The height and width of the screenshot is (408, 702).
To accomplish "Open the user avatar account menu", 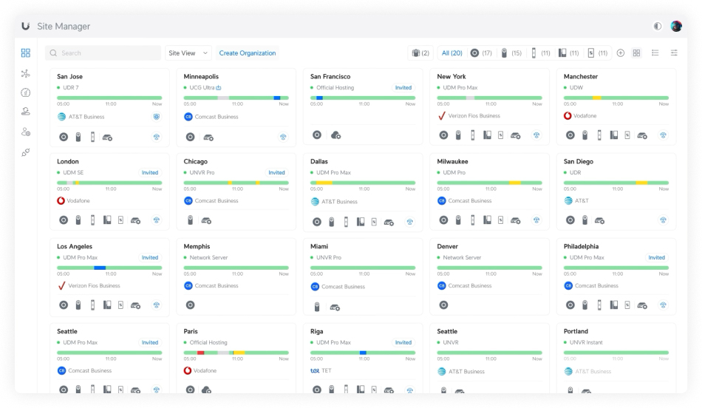I will pyautogui.click(x=676, y=27).
